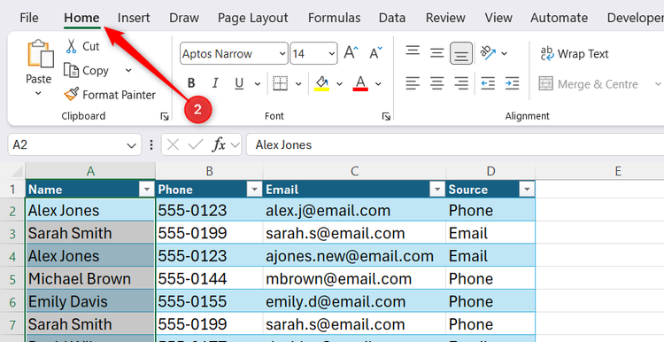Align text right
Image resolution: width=664 pixels, height=342 pixels.
pyautogui.click(x=461, y=83)
